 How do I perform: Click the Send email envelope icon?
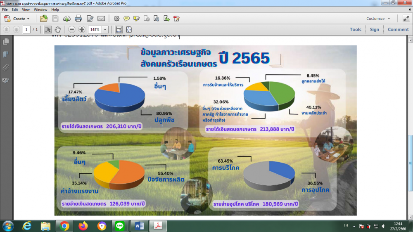[x=101, y=19]
